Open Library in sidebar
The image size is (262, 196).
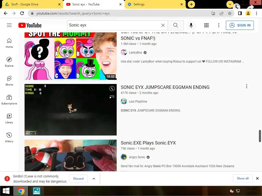(x=9, y=118)
